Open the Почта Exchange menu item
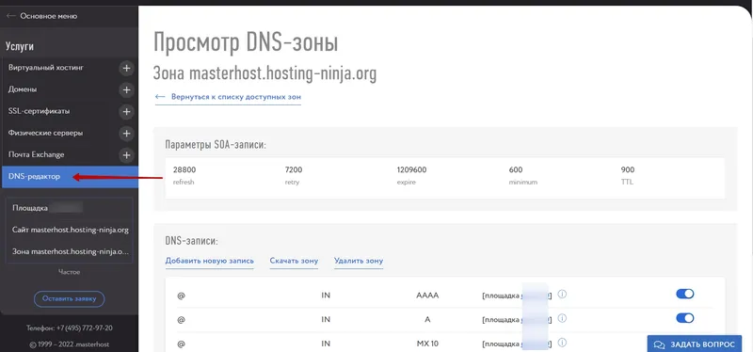 tap(36, 154)
